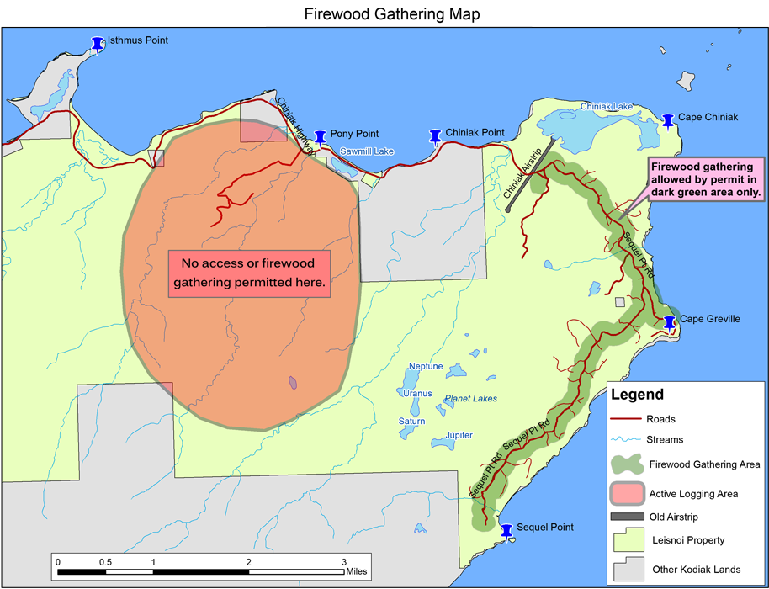Select the Sequel Point pin marker
The height and width of the screenshot is (589, 769).
(506, 530)
